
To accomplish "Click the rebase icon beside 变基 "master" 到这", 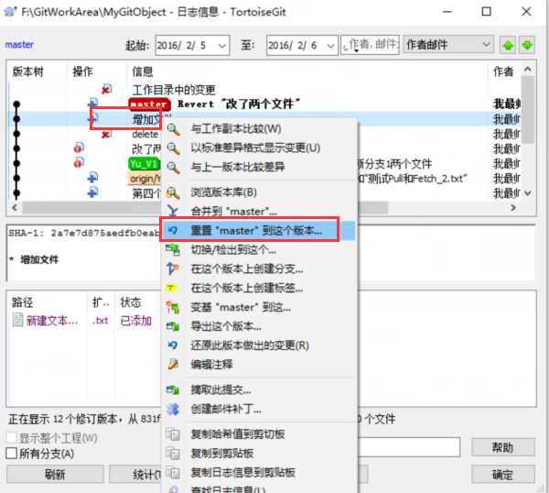I will (x=173, y=307).
